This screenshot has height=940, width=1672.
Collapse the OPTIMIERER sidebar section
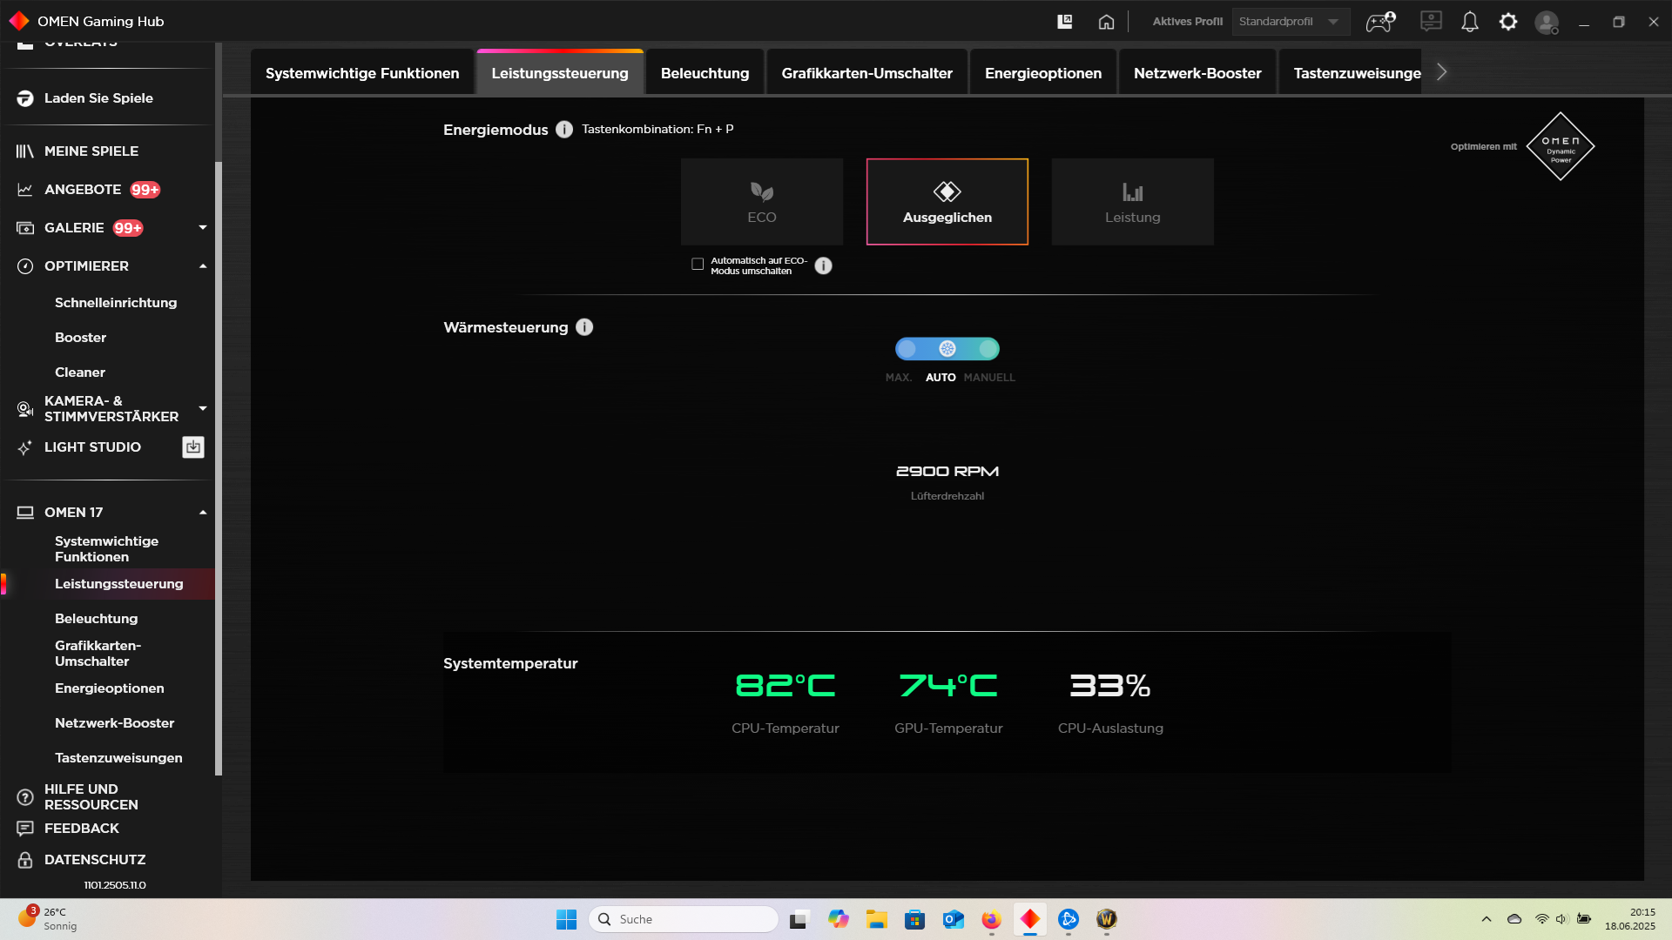[203, 266]
